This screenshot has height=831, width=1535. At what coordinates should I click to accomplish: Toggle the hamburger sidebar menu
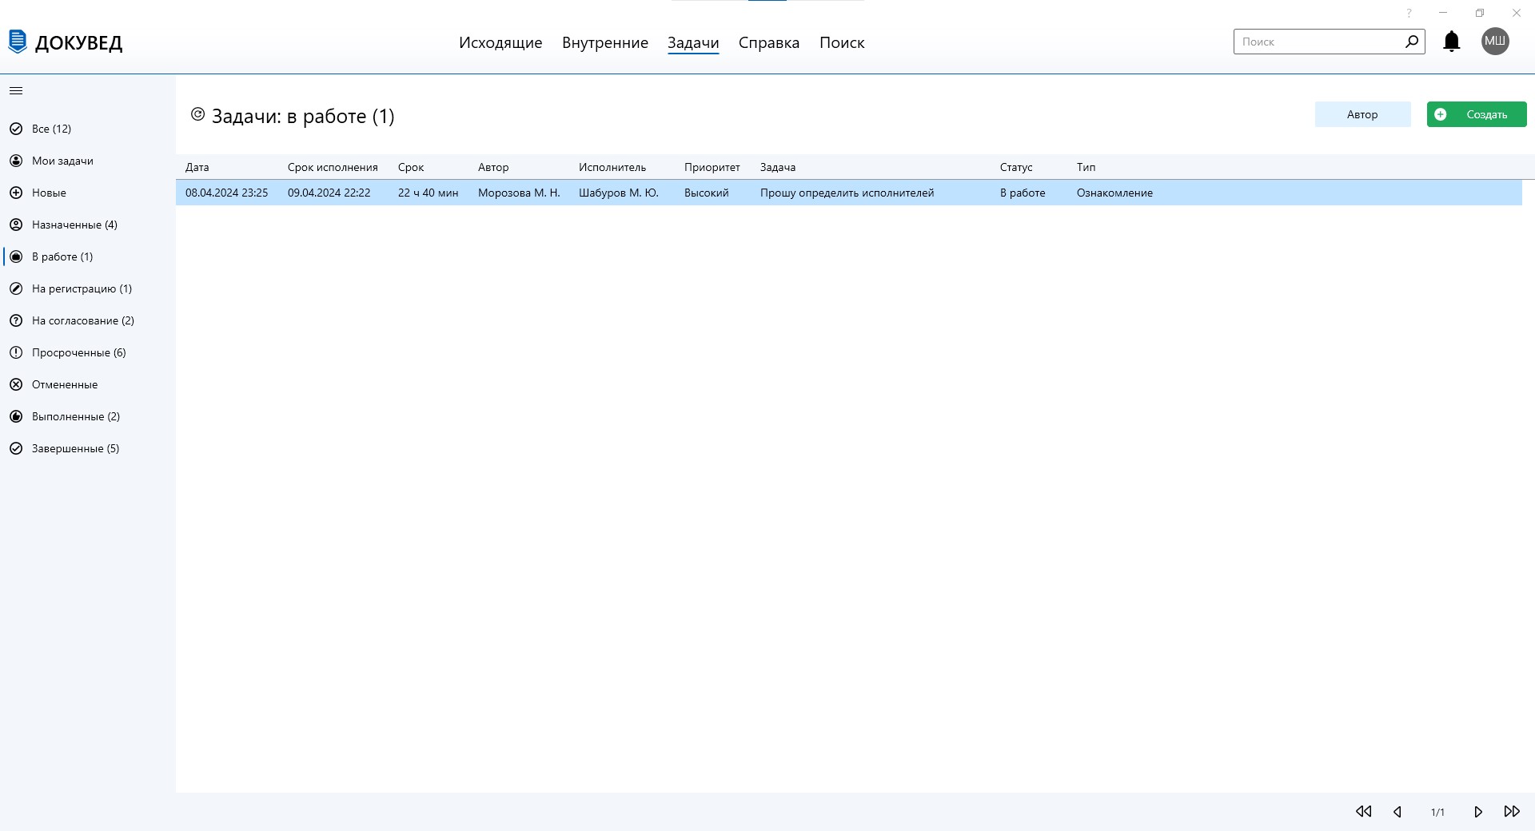[x=16, y=91]
